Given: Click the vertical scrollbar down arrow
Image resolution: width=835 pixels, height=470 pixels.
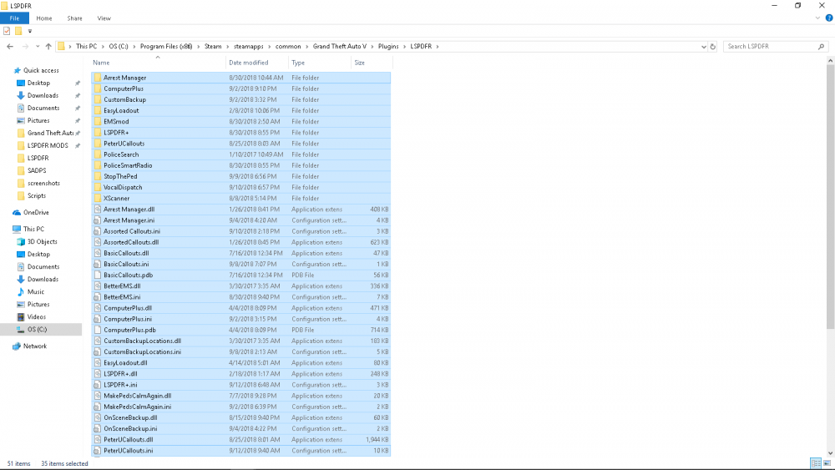Looking at the screenshot, I should (x=830, y=453).
